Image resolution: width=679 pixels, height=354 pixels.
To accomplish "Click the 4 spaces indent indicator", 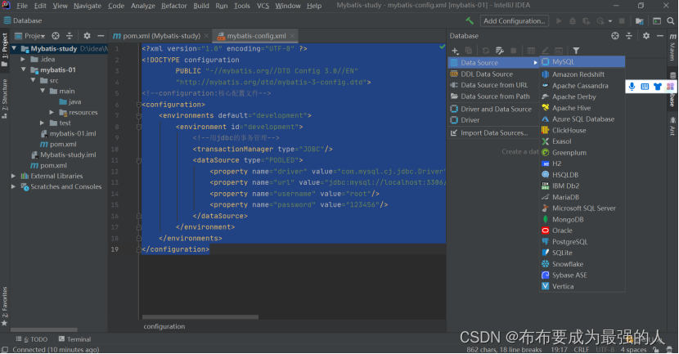I will point(633,350).
